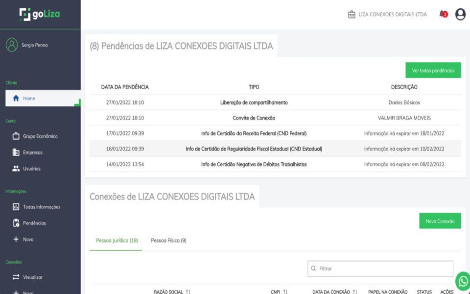Click the Grupo Econômico briefcase icon
Image resolution: width=470 pixels, height=294 pixels.
(x=16, y=136)
